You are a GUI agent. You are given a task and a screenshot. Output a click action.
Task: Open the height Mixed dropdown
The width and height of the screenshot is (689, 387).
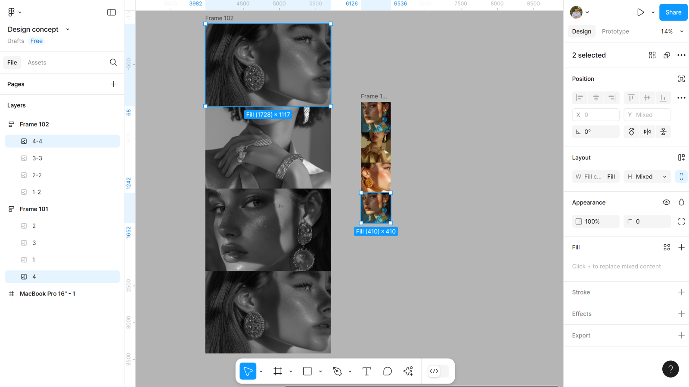(647, 177)
